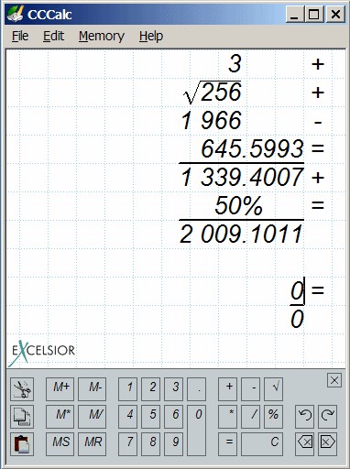The image size is (350, 469).
Task: Click the clipboard paste icon
Action: [22, 444]
